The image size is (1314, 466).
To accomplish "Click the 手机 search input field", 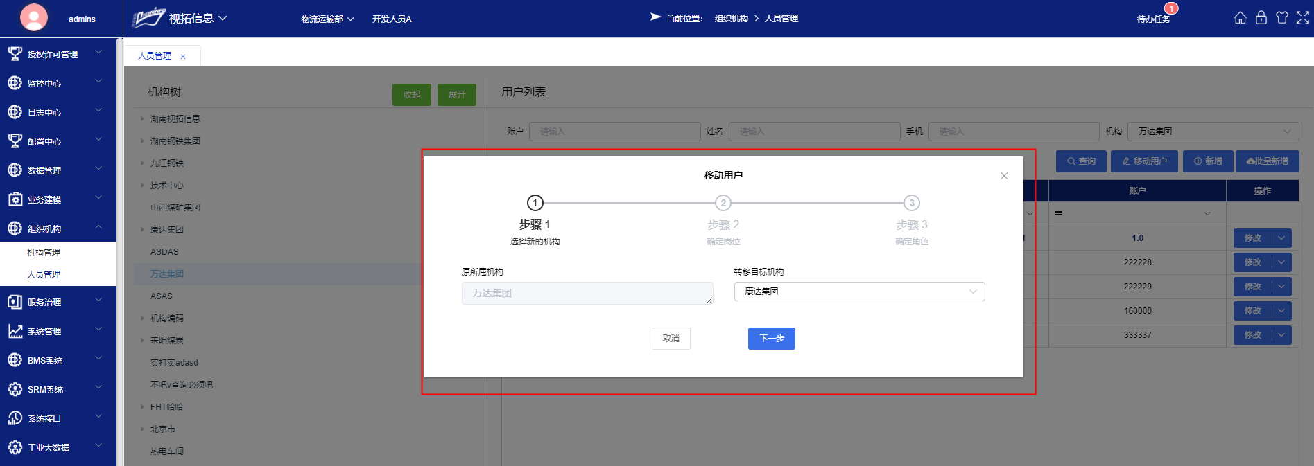I will click(1014, 132).
